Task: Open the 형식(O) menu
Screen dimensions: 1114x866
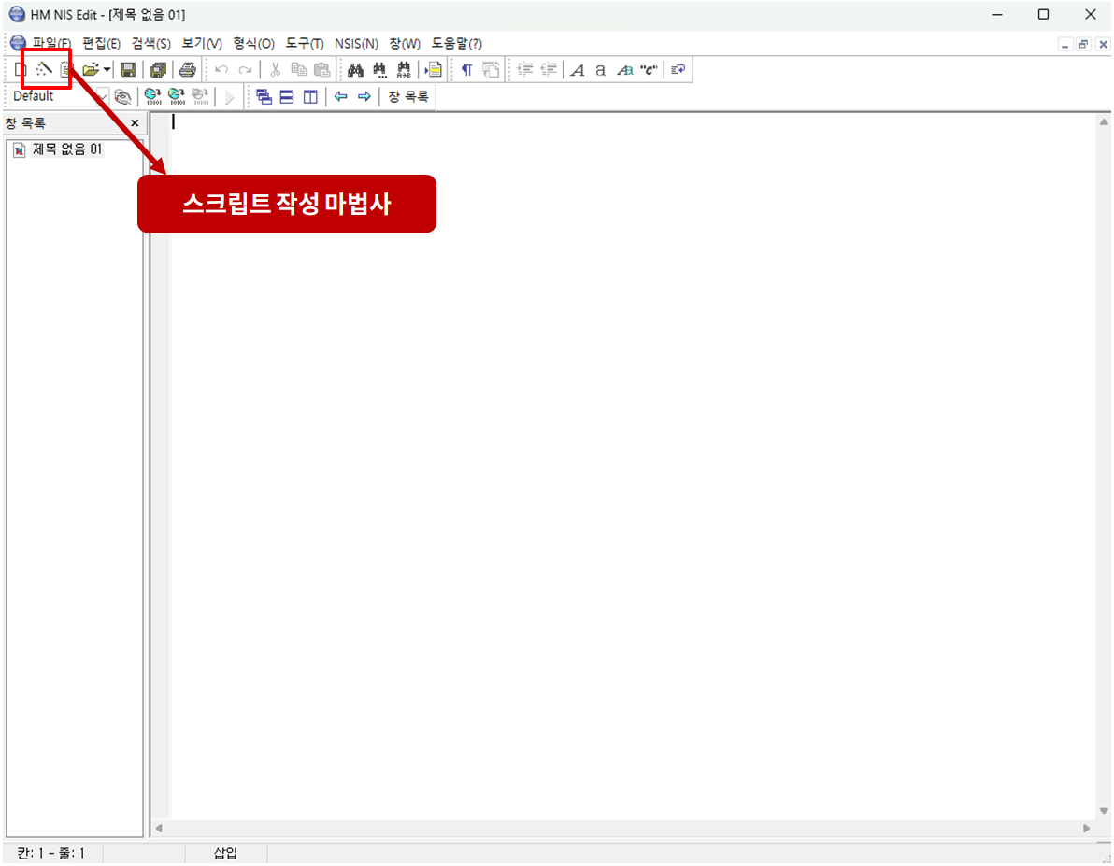Action: [x=253, y=43]
